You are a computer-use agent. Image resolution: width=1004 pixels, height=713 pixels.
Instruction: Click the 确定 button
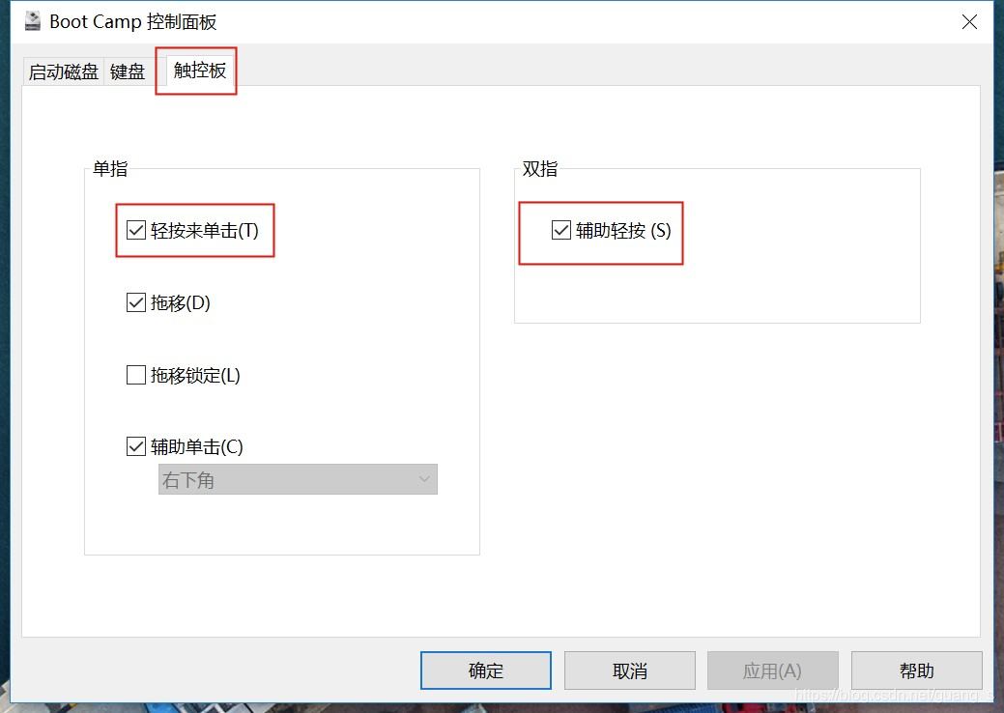[486, 670]
